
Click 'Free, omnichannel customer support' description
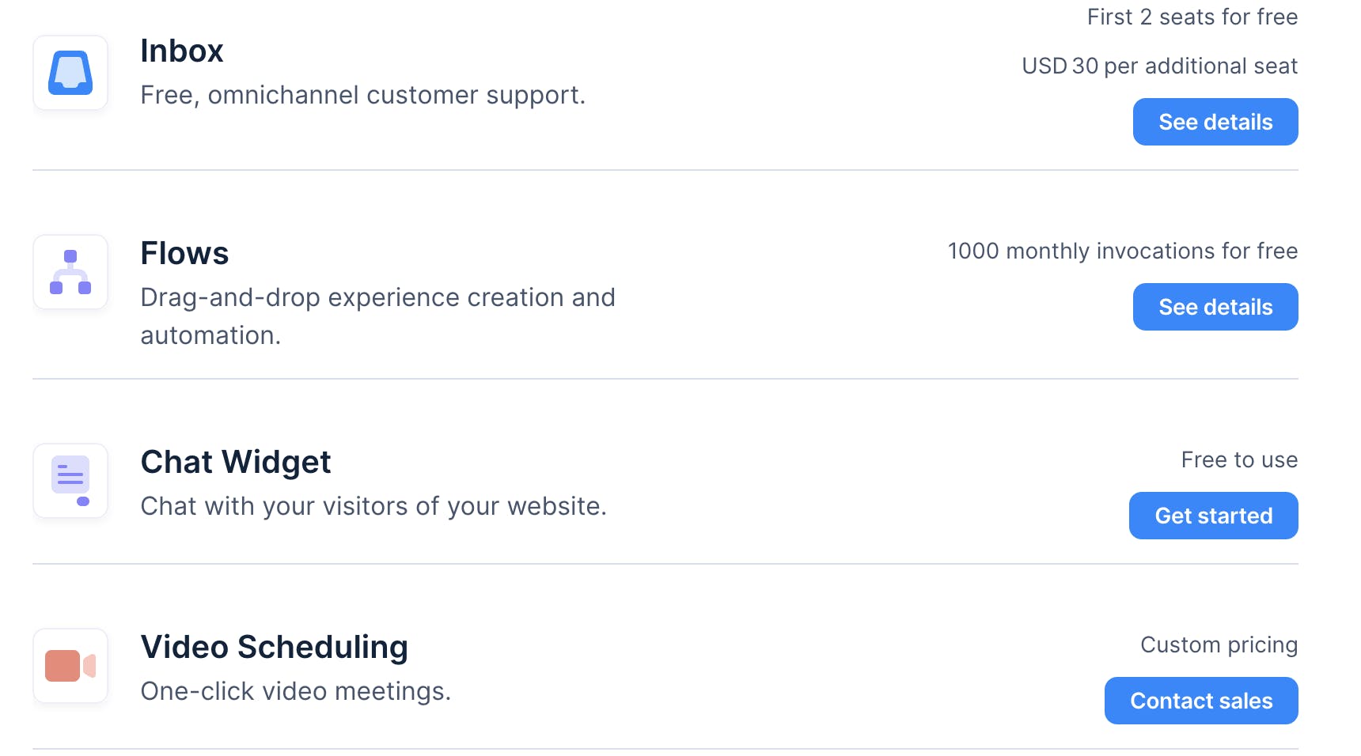362,95
